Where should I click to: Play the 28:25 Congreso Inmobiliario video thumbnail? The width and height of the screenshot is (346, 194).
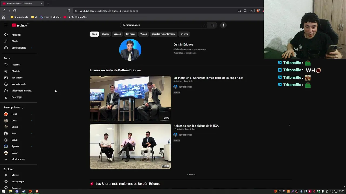(x=130, y=98)
